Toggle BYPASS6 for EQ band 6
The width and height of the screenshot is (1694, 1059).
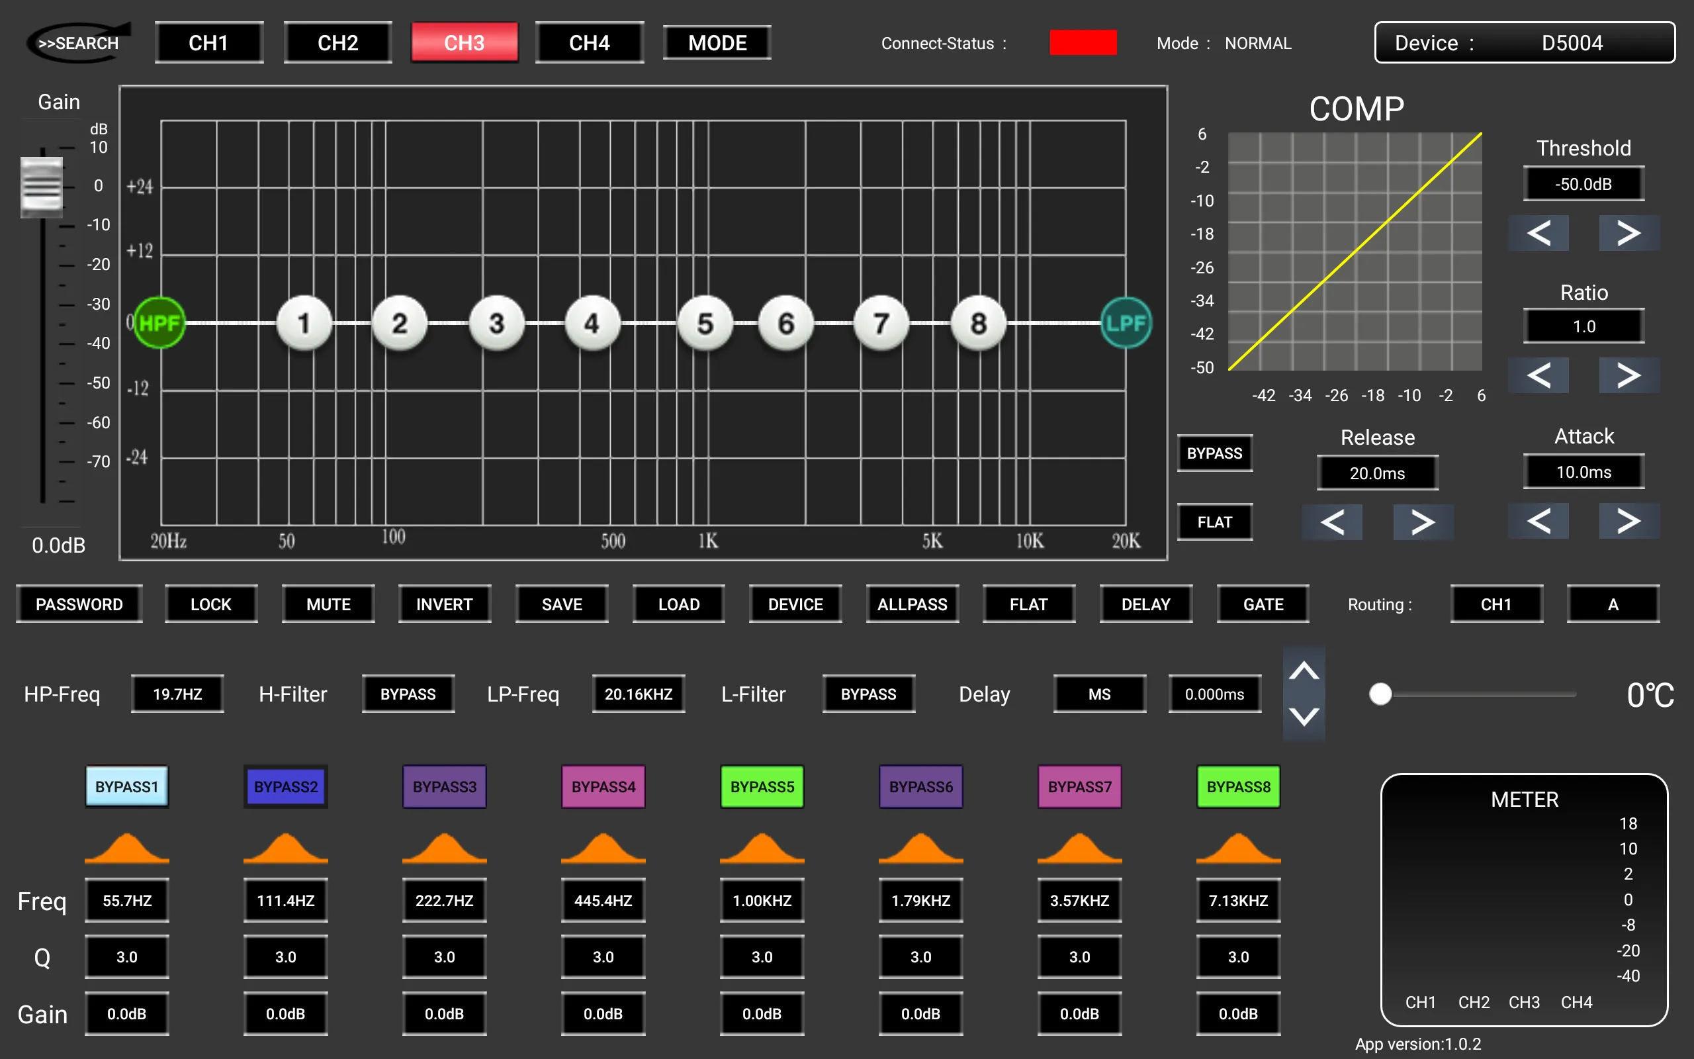[921, 786]
